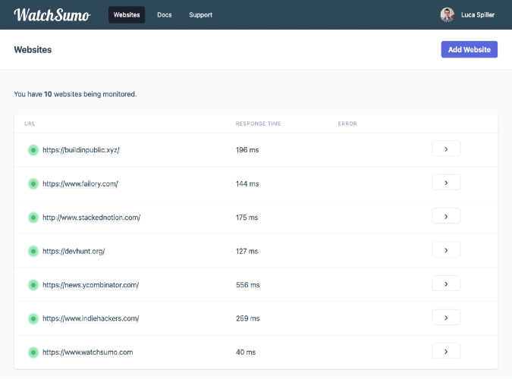
Task: Open the Websites nav tab
Action: (x=127, y=14)
